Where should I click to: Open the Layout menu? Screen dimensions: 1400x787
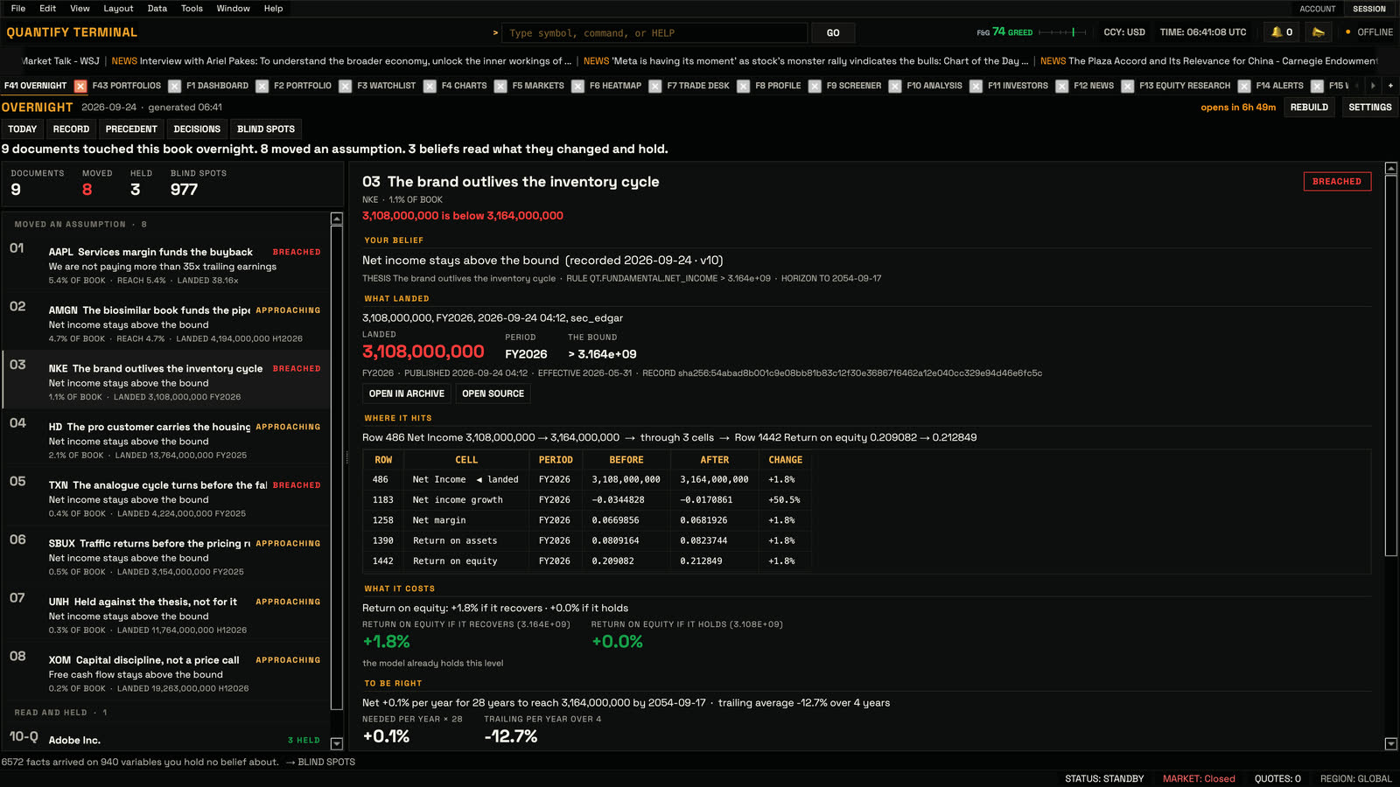[x=118, y=9]
